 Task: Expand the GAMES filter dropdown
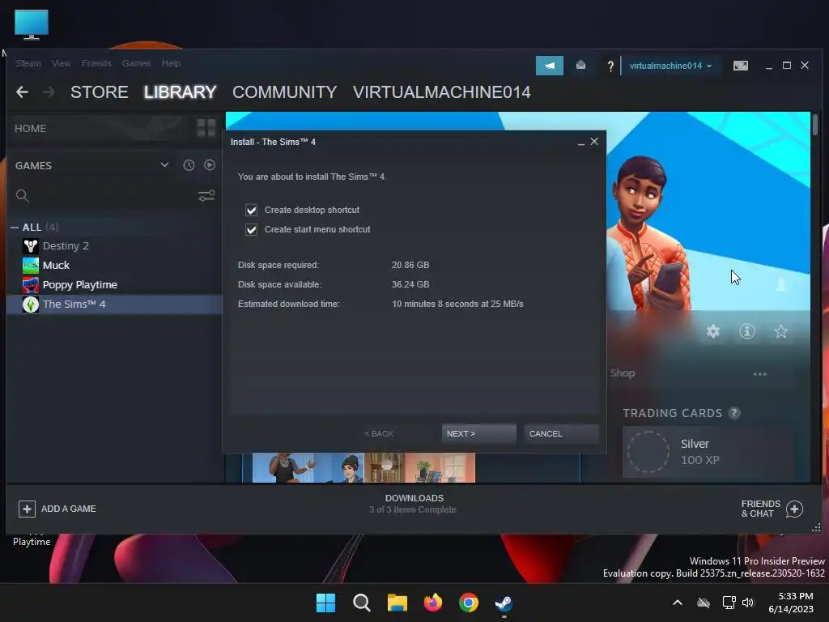tap(164, 165)
